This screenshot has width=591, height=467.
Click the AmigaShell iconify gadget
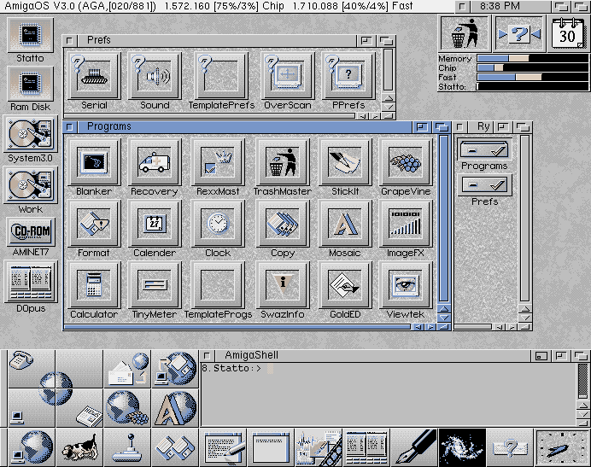point(541,356)
